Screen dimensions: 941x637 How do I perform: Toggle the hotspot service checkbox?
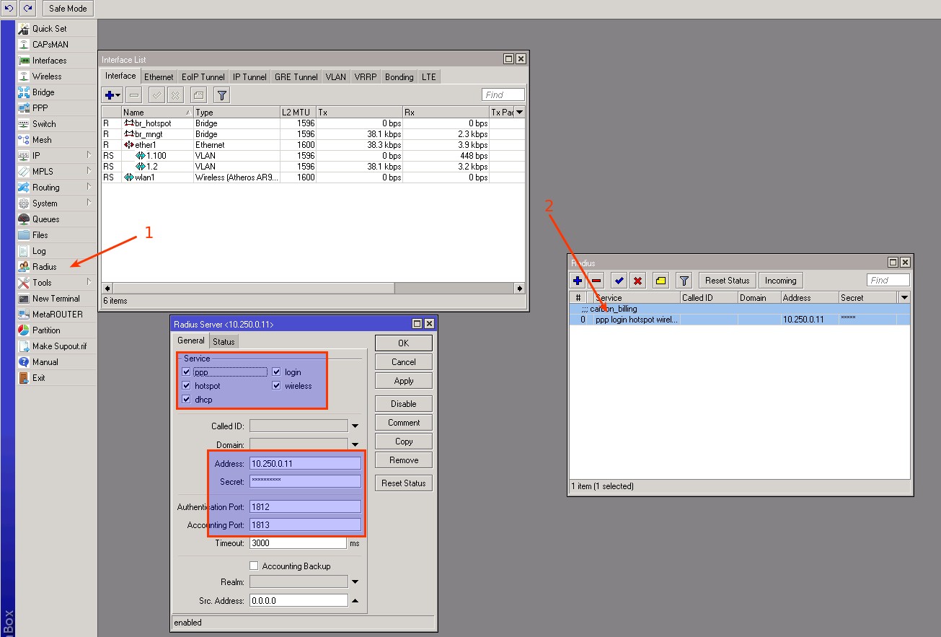(187, 386)
